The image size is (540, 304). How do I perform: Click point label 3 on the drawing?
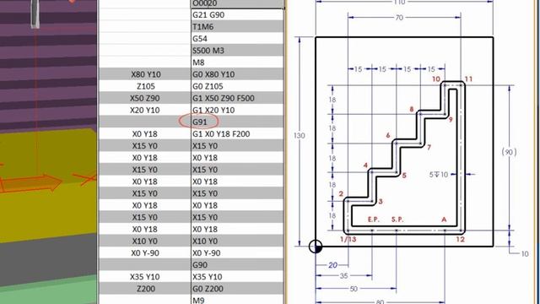[381, 201]
